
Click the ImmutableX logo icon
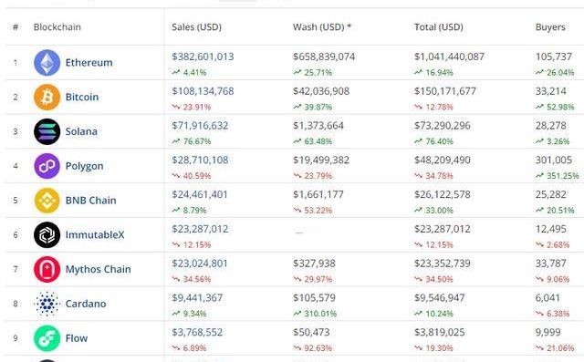pos(47,234)
